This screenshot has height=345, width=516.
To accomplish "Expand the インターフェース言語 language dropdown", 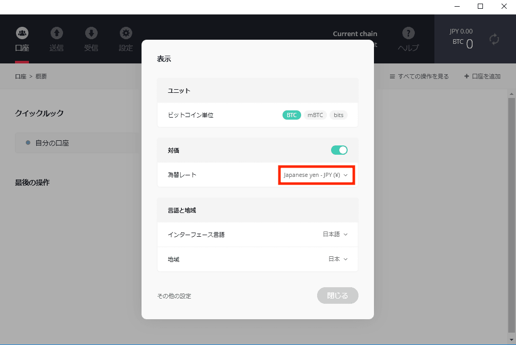I will click(x=335, y=234).
